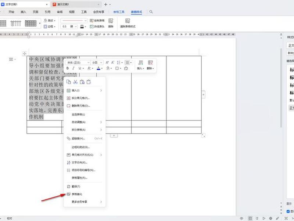This screenshot has width=294, height=221.
Task: Click the format painter icon in mini toolbar
Action: (x=126, y=69)
